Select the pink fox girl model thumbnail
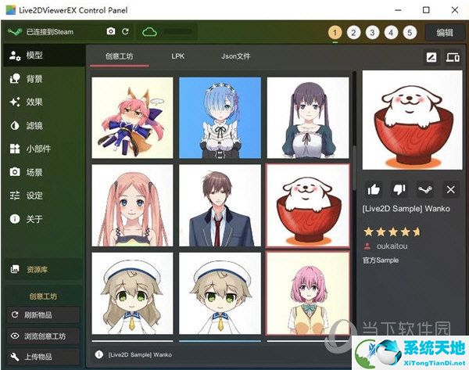The height and width of the screenshot is (370, 469). coord(132,117)
